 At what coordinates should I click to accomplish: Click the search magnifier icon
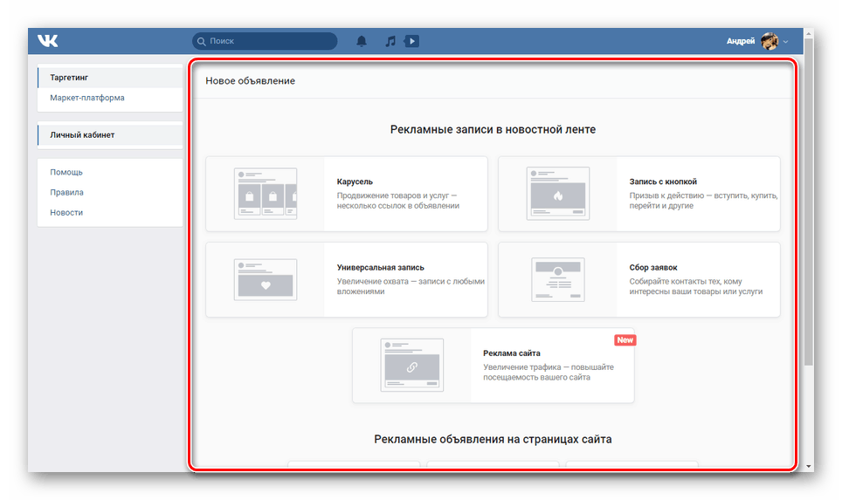[x=202, y=41]
